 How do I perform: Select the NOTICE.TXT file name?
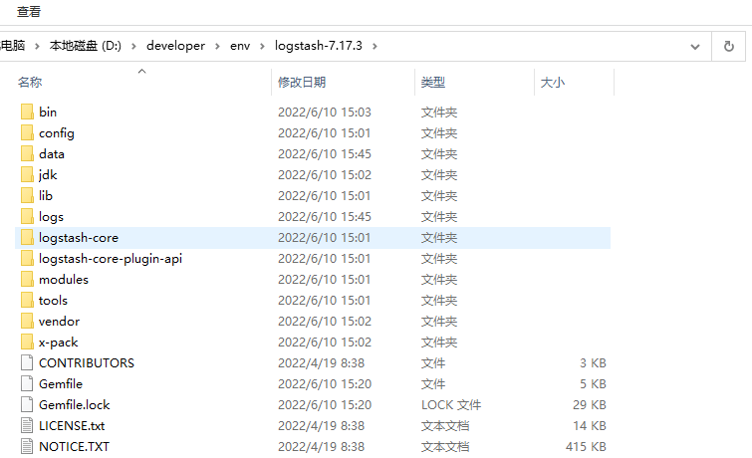tap(74, 447)
